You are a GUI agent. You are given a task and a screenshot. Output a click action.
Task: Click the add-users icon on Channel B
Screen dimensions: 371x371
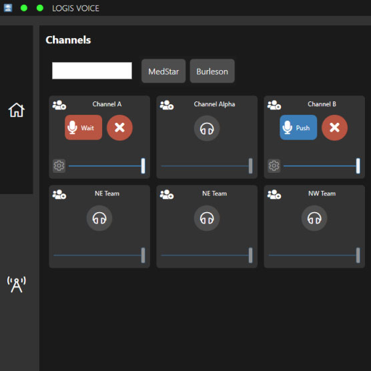[x=274, y=105]
